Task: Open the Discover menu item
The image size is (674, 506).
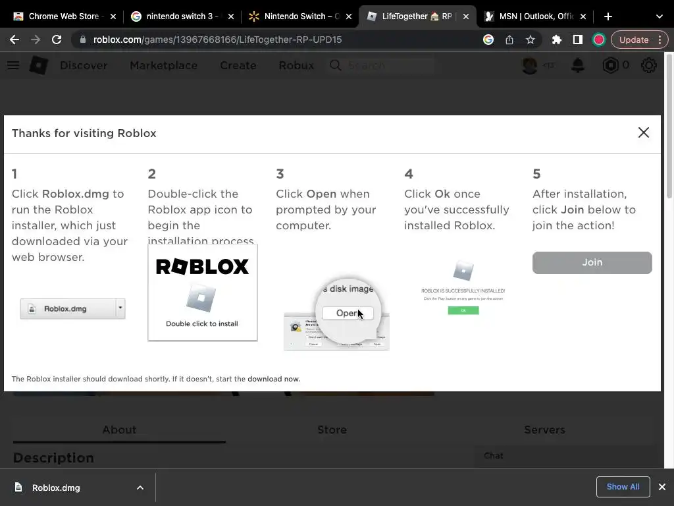Action: pos(84,65)
